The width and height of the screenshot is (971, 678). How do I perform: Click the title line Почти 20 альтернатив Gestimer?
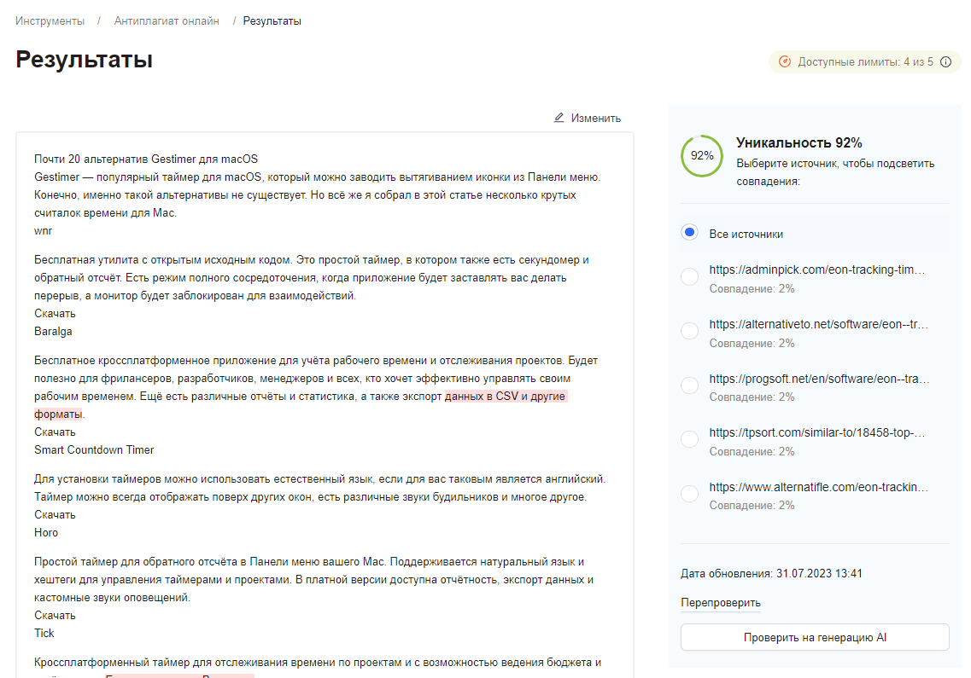point(146,159)
